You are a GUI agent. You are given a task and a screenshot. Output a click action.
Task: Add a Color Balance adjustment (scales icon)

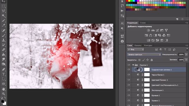(151, 35)
